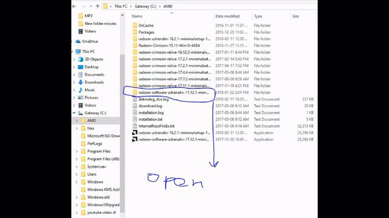The width and height of the screenshot is (389, 218).
Task: Select 'Gateway (C:)' in address bar
Action: 145,7
